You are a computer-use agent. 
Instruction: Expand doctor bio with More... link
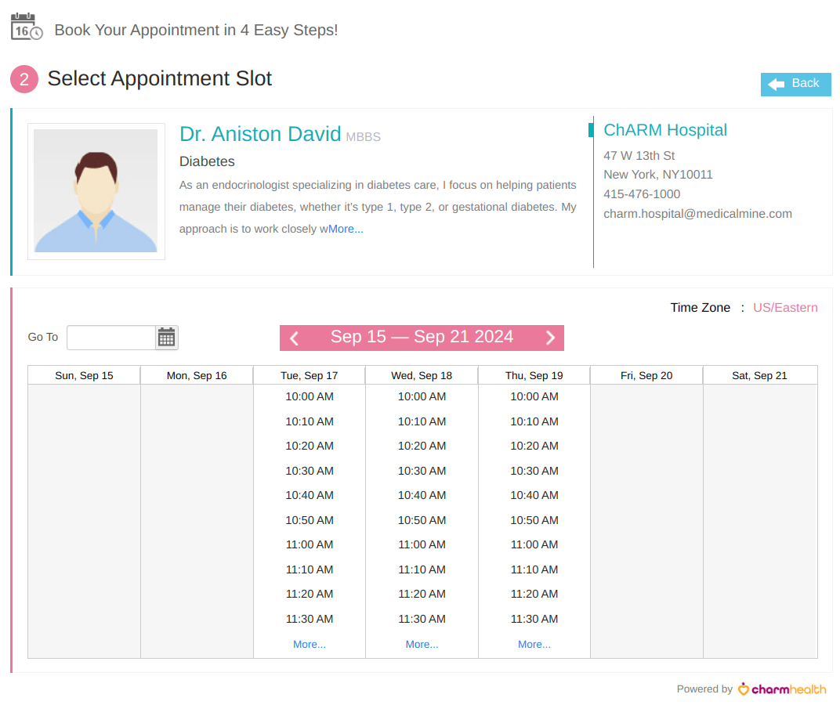(x=346, y=230)
